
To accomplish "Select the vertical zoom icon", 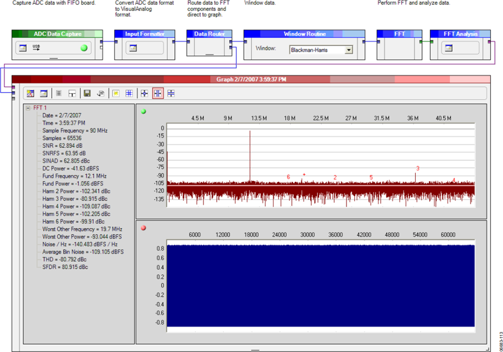I will [x=171, y=94].
